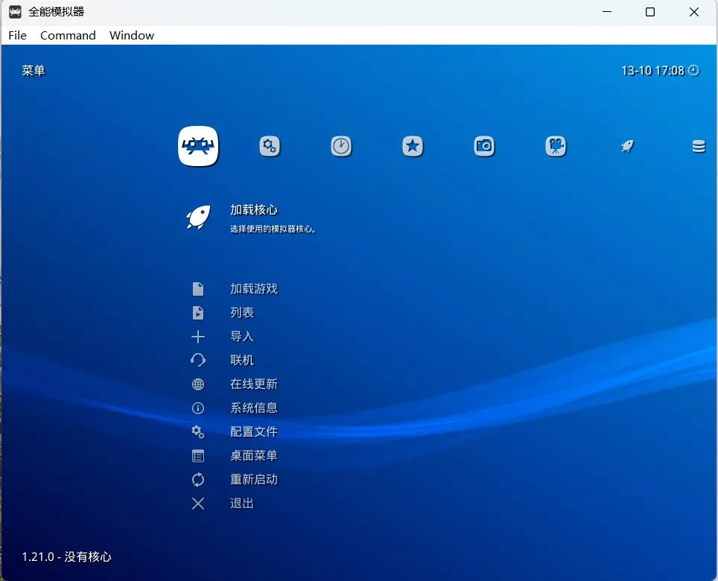Open the Settings gears icon tab
The height and width of the screenshot is (581, 718).
point(270,146)
